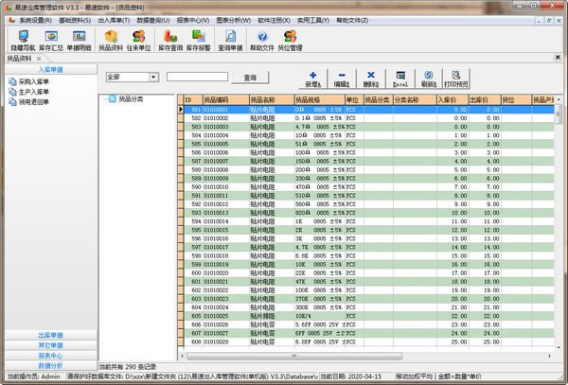Open the 库存汇总 toolbar icon
This screenshot has height=385, width=568.
pyautogui.click(x=51, y=40)
